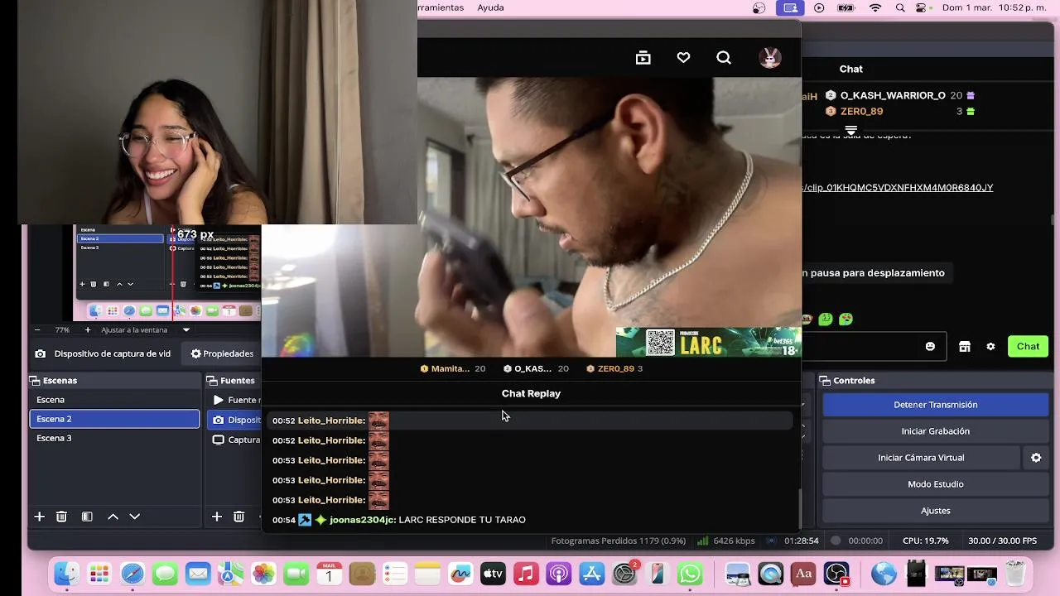
Task: Open Ajustes in the Controles panel
Action: 936,511
